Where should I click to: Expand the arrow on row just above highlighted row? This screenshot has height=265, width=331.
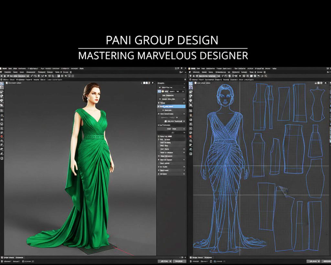click(184, 103)
